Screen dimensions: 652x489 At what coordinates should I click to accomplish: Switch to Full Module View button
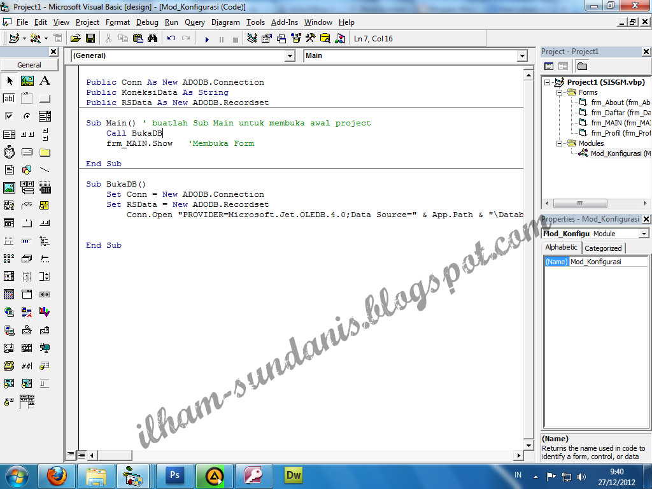click(x=81, y=455)
